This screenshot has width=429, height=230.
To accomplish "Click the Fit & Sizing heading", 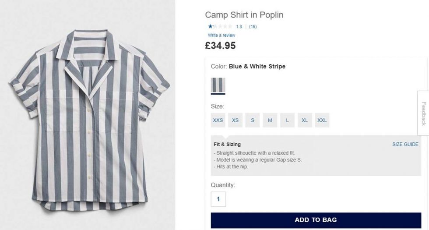I will pyautogui.click(x=227, y=145).
